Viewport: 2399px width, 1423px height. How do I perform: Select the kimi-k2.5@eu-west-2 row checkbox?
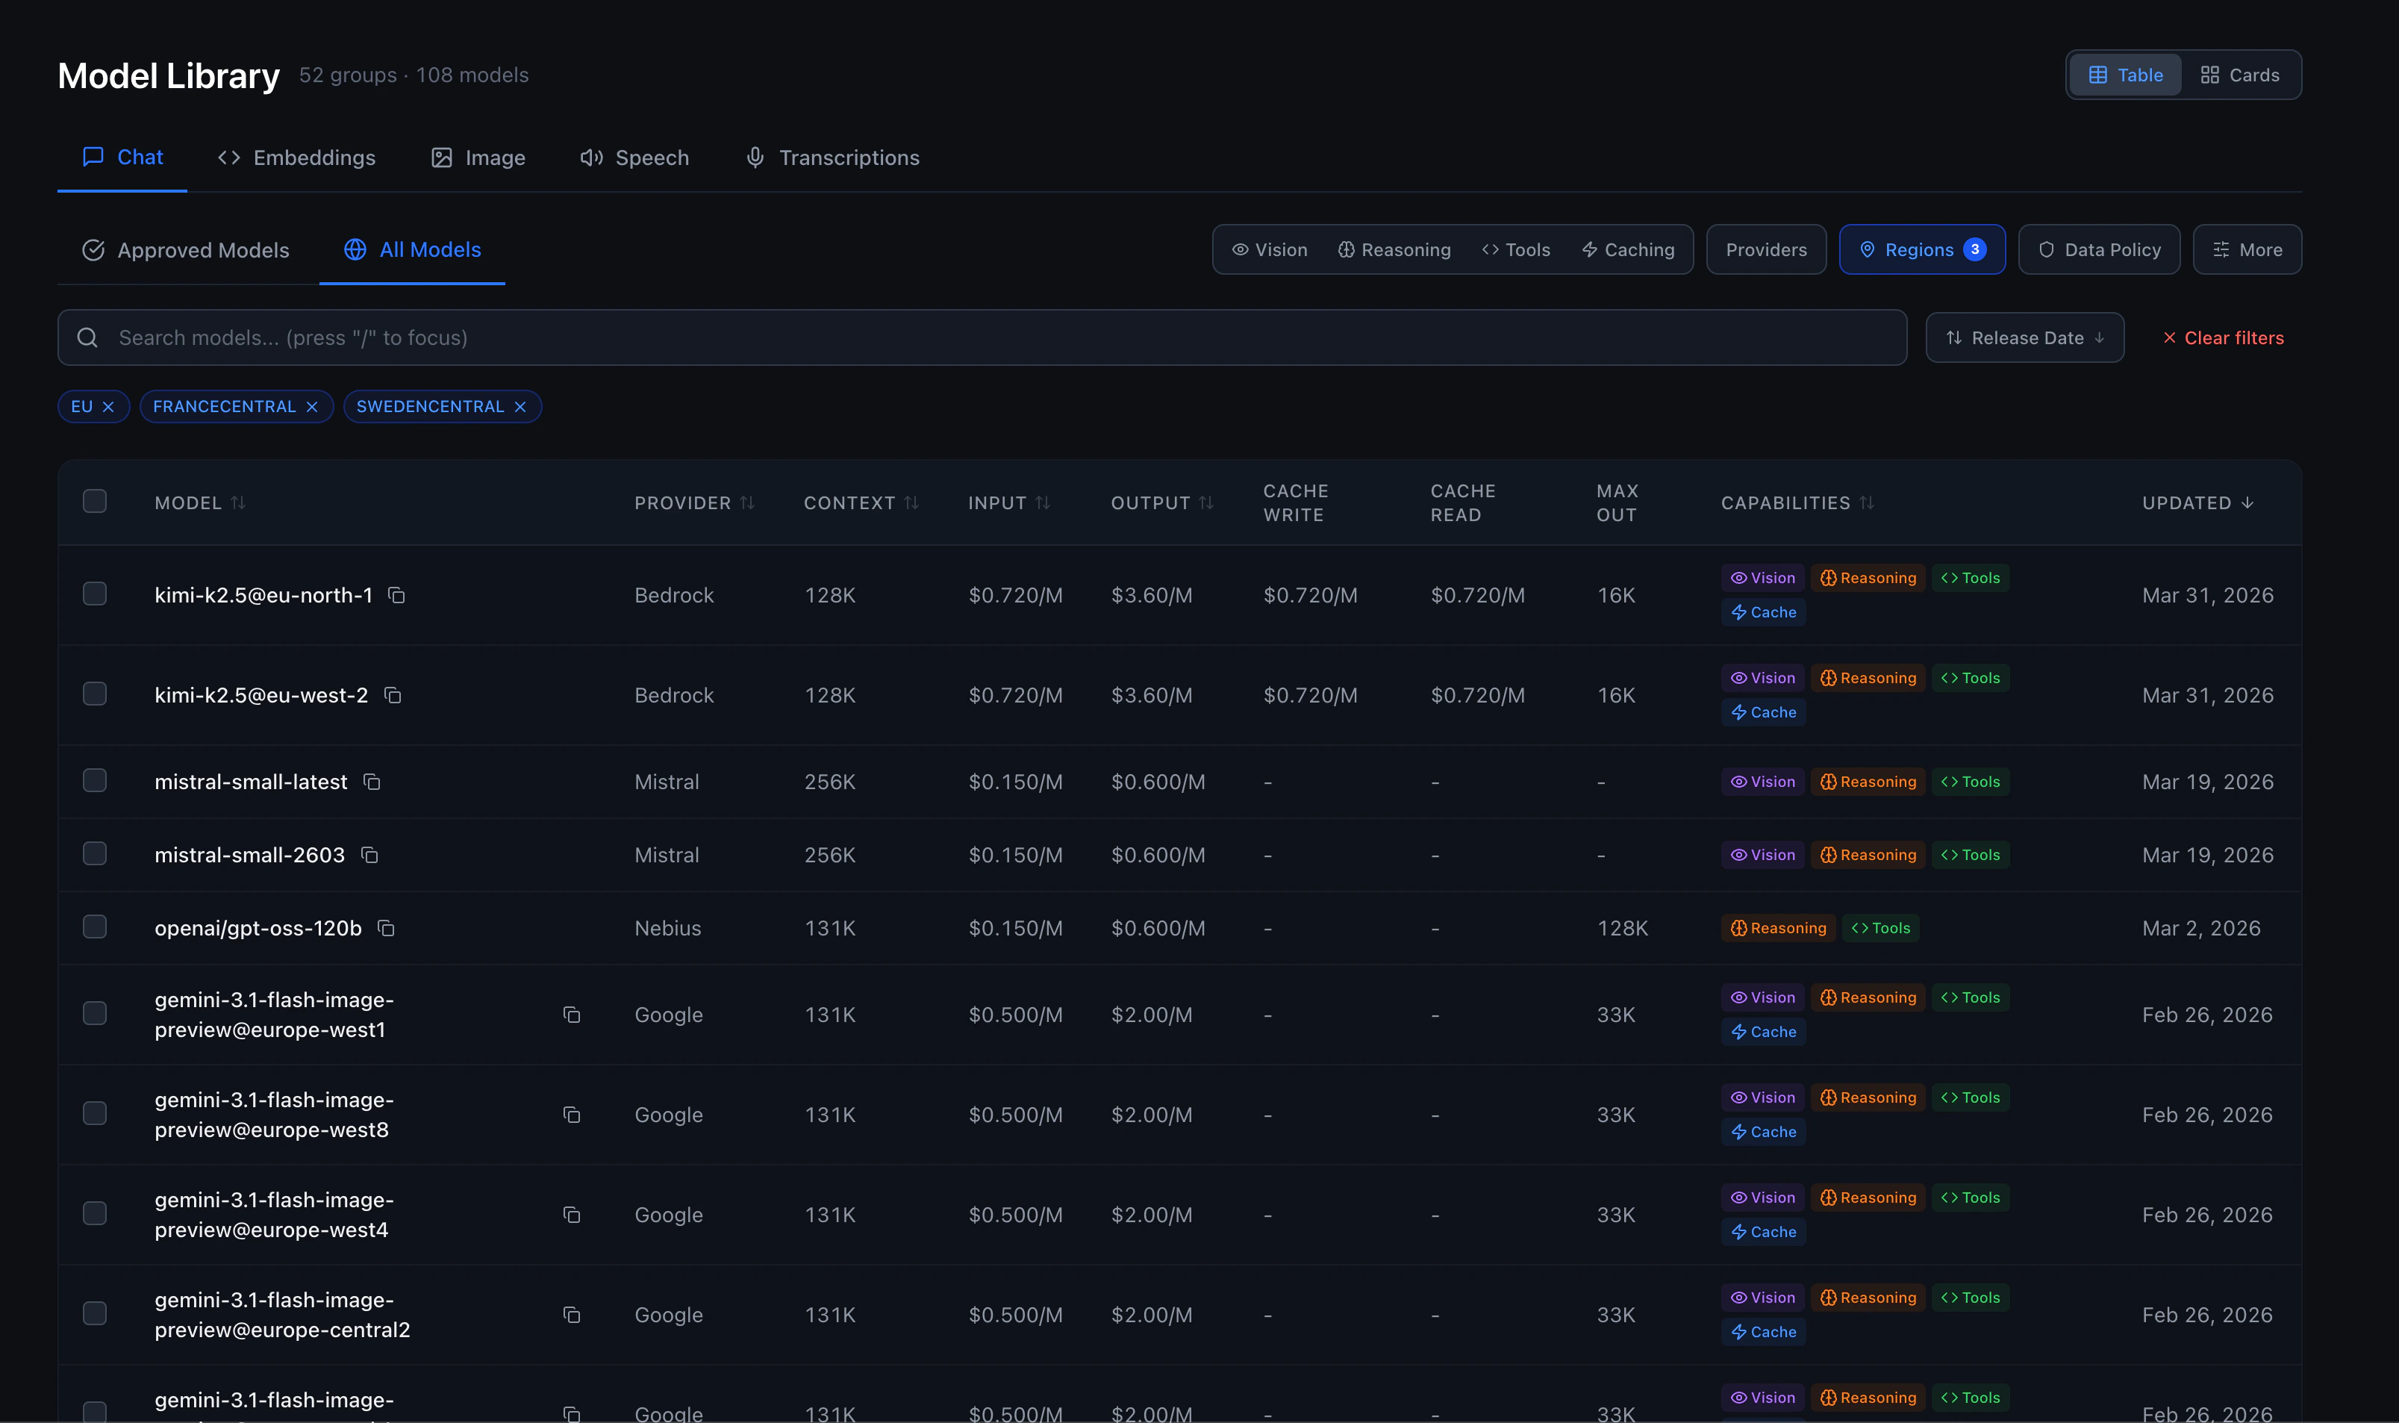(x=95, y=694)
